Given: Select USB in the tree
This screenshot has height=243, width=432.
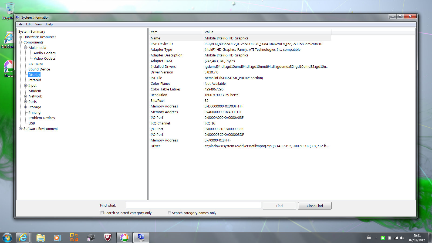Looking at the screenshot, I should 32,123.
